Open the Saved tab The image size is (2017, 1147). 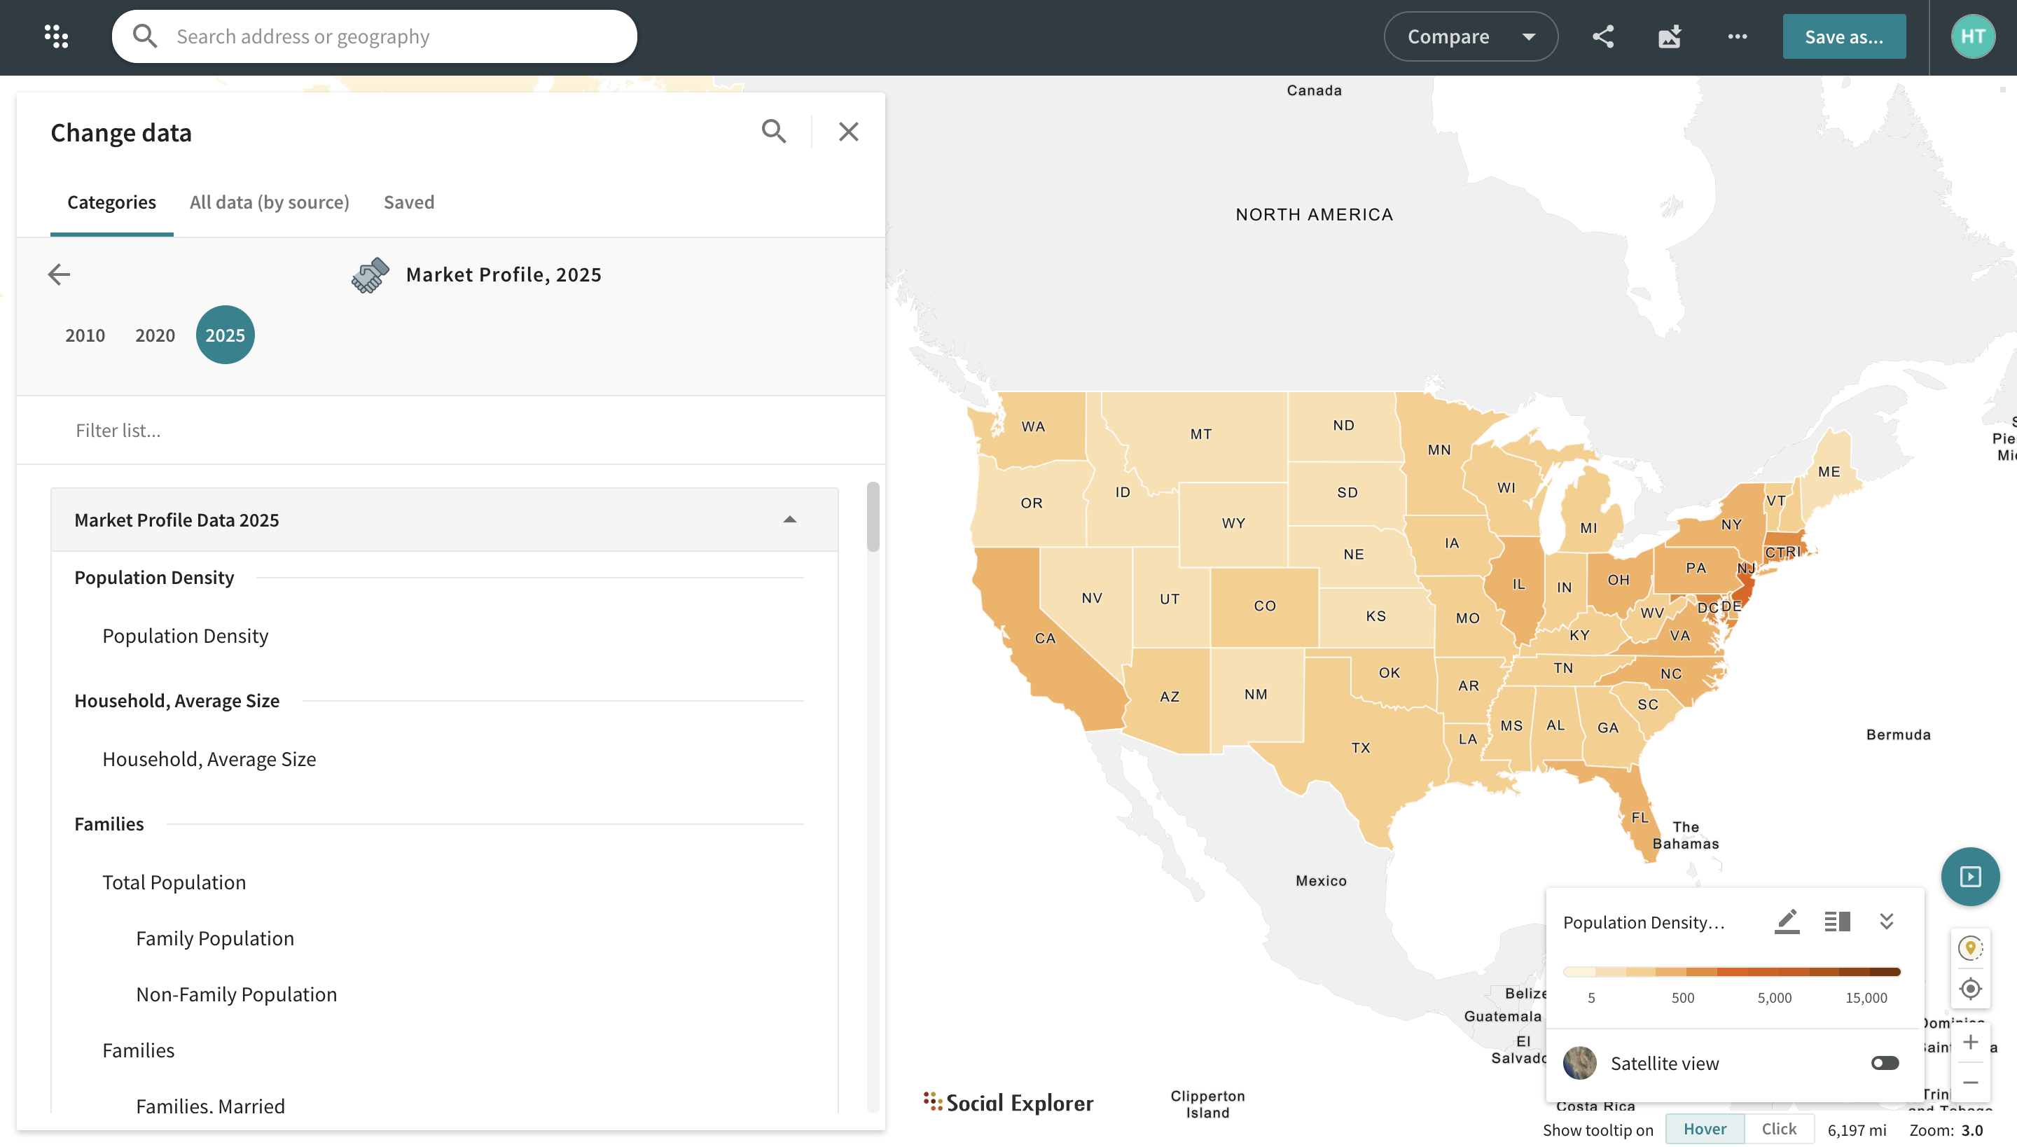(x=408, y=202)
